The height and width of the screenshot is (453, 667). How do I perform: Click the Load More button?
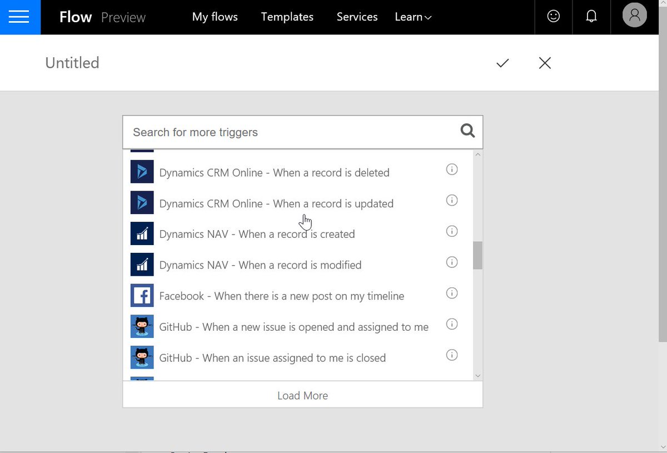[x=302, y=395]
